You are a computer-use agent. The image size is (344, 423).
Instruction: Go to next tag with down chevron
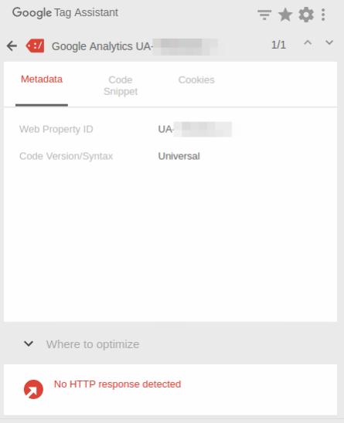[329, 42]
